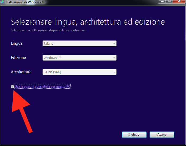186x146 pixels.
Task: Click the Edizione label
Action: coord(18,58)
